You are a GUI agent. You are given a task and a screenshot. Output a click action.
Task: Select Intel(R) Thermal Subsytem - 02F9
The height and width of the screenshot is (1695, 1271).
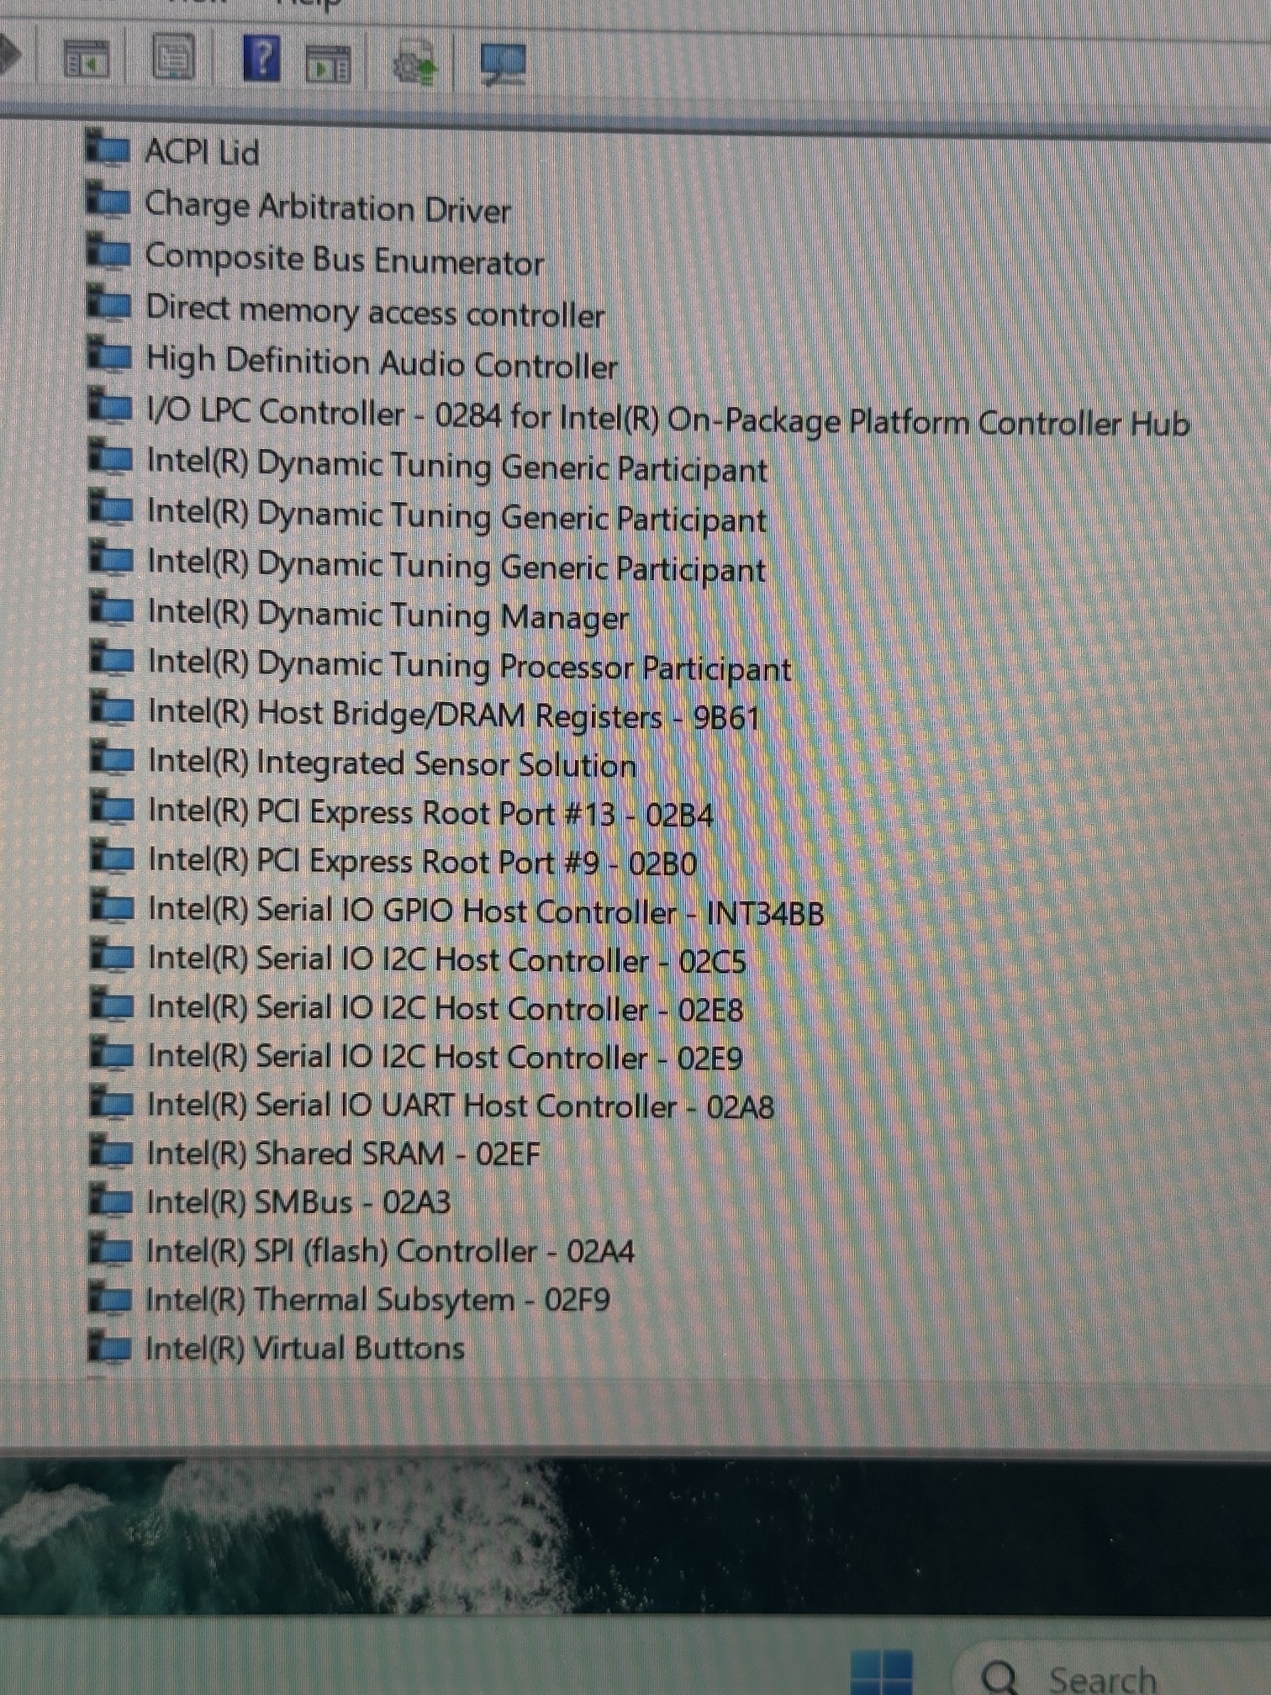click(377, 1300)
